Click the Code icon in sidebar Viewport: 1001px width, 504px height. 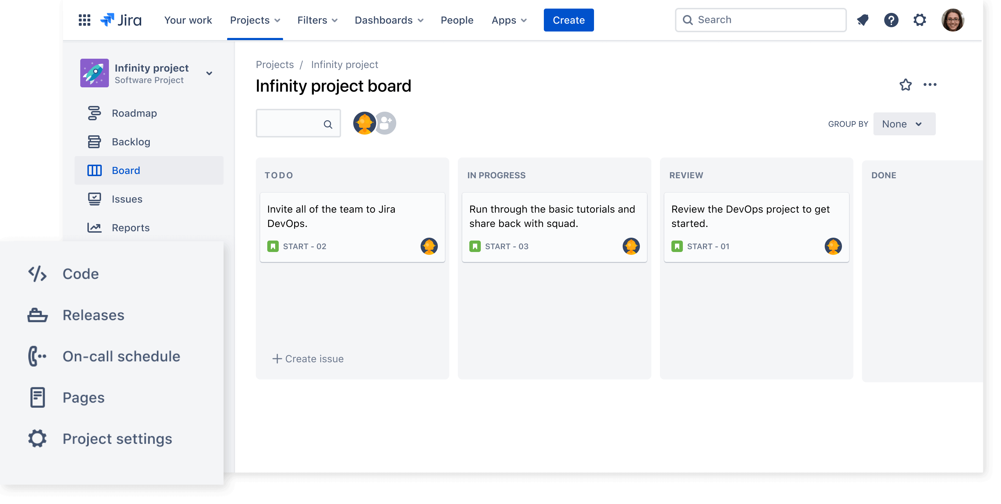[37, 274]
